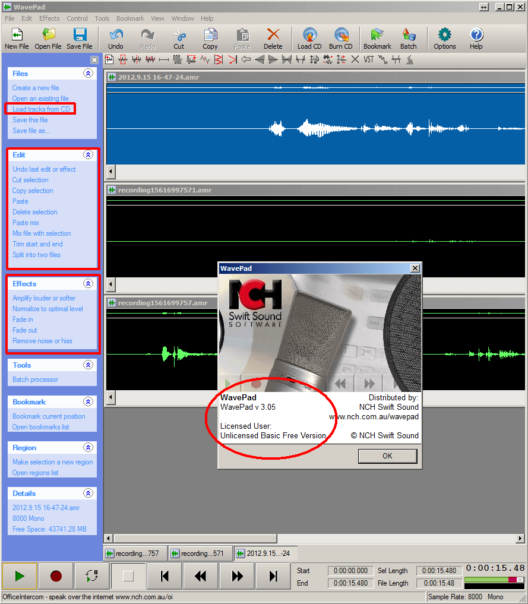The height and width of the screenshot is (604, 528).
Task: Collapse the Bookmark sidebar panel
Action: pos(88,401)
